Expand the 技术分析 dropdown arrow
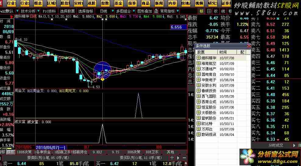This screenshot has width=301, height=166. 38,11
